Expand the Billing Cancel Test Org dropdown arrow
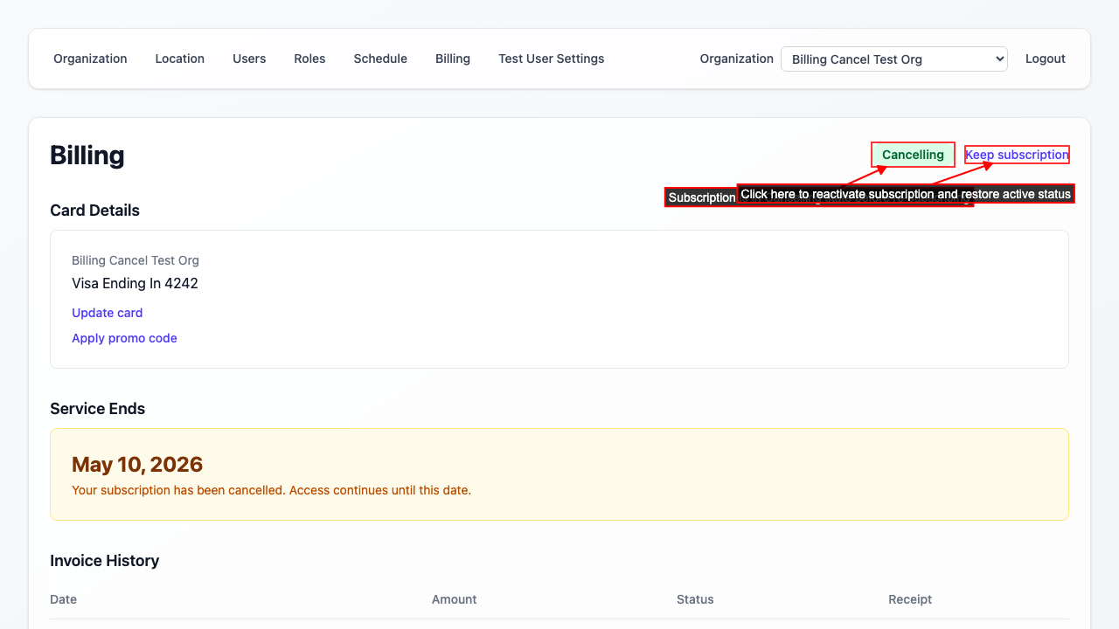 click(997, 59)
